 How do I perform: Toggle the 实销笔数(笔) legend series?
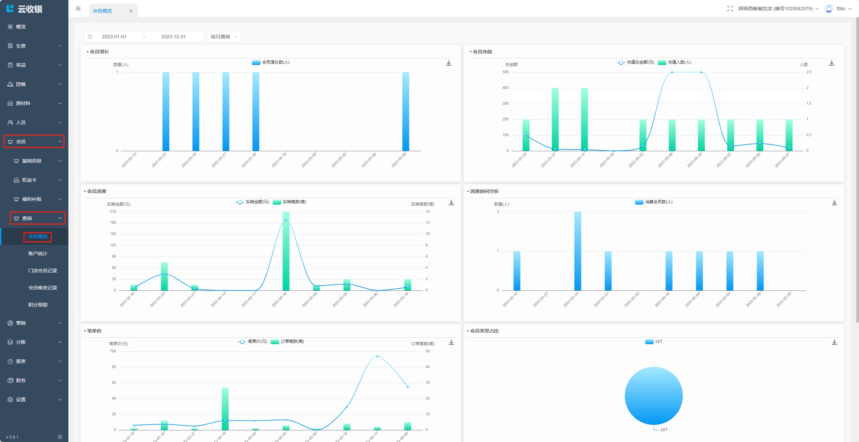tap(290, 202)
